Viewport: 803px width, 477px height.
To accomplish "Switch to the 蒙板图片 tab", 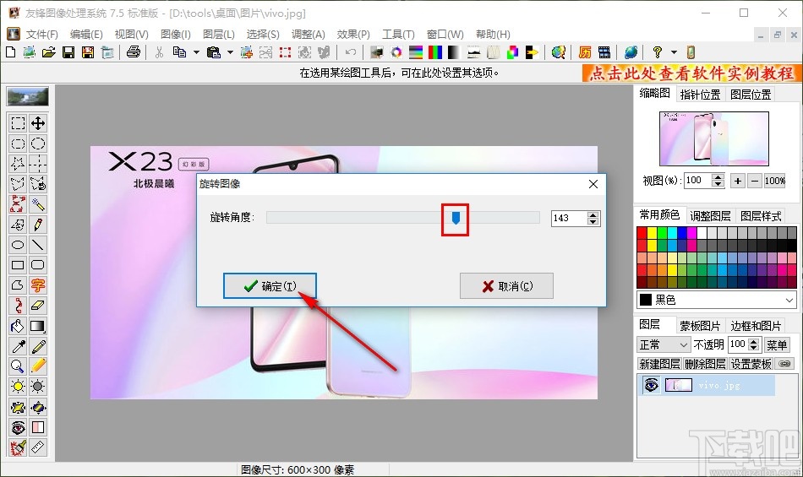I will click(700, 326).
